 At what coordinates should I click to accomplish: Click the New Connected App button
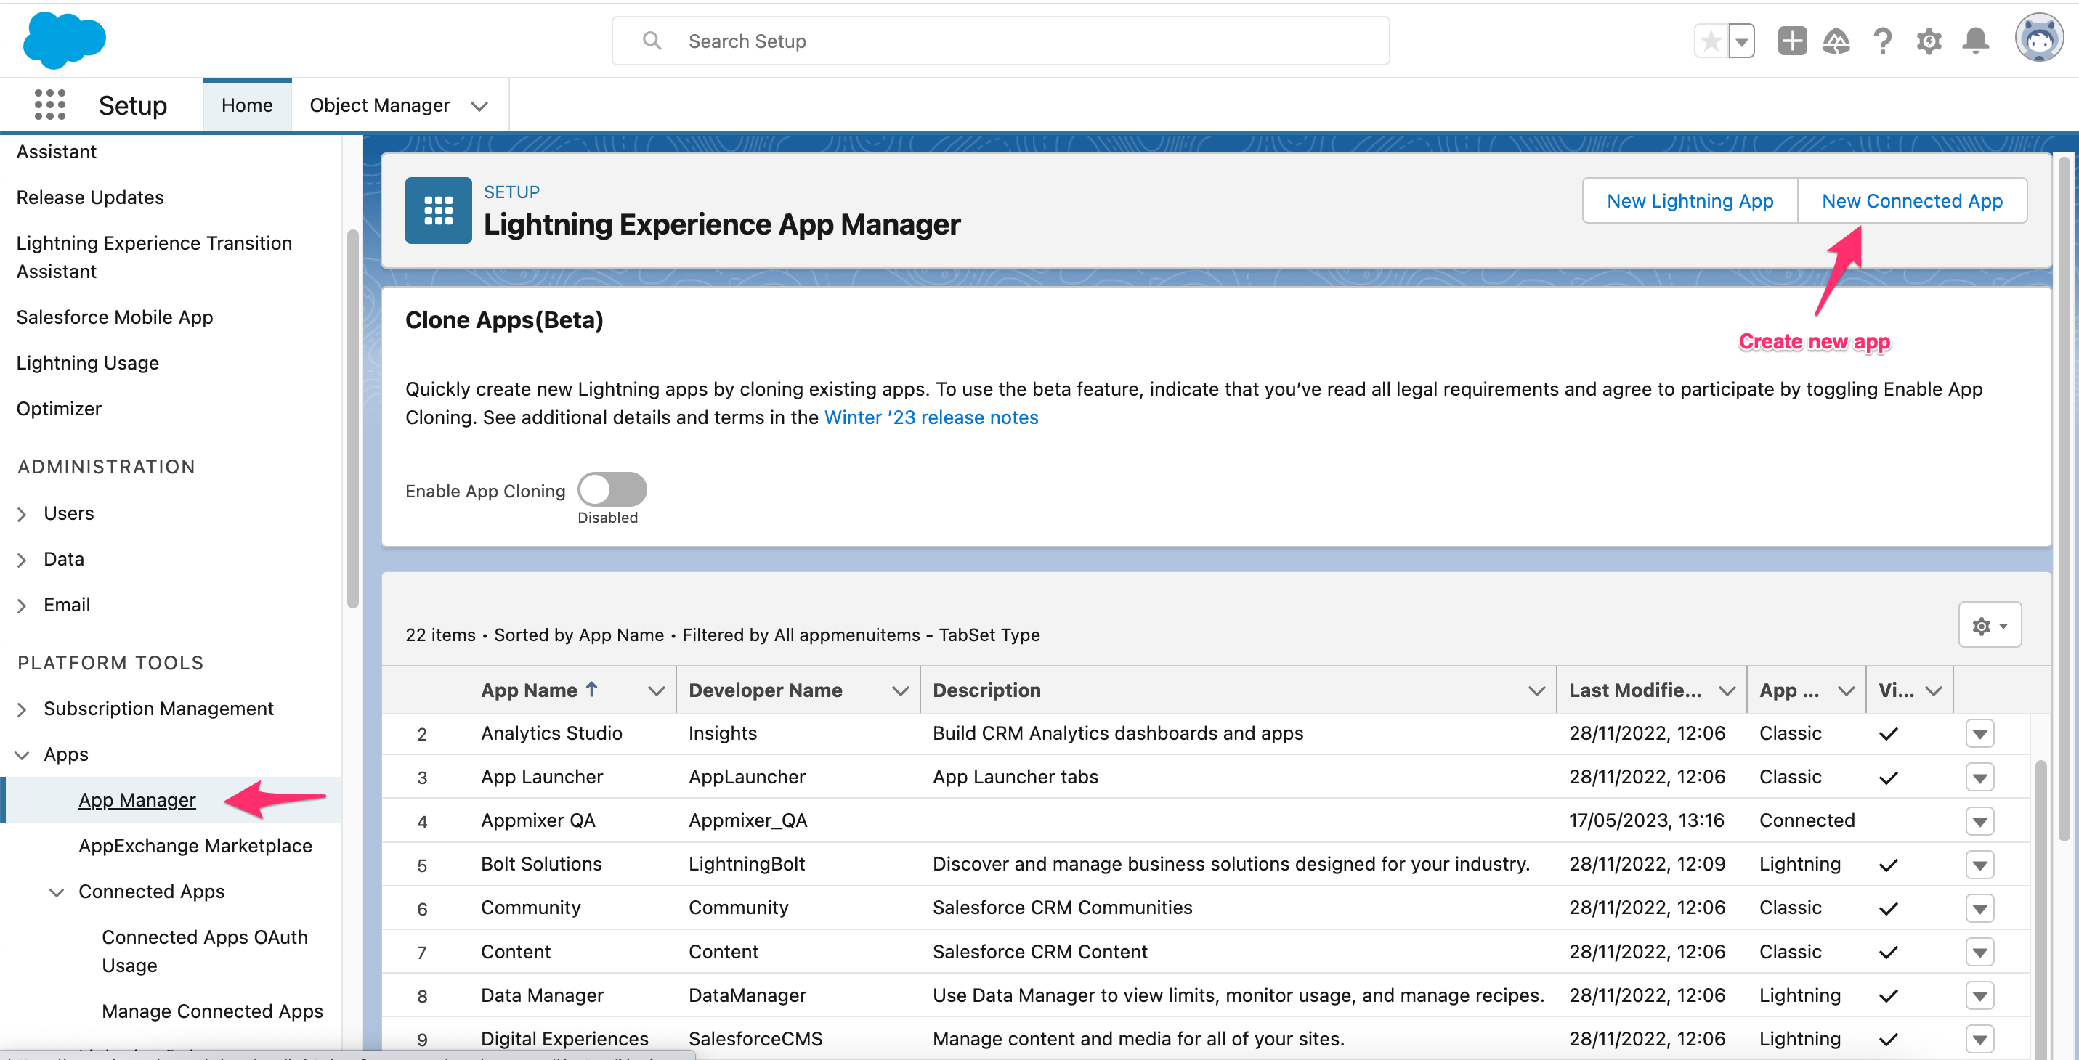tap(1911, 201)
